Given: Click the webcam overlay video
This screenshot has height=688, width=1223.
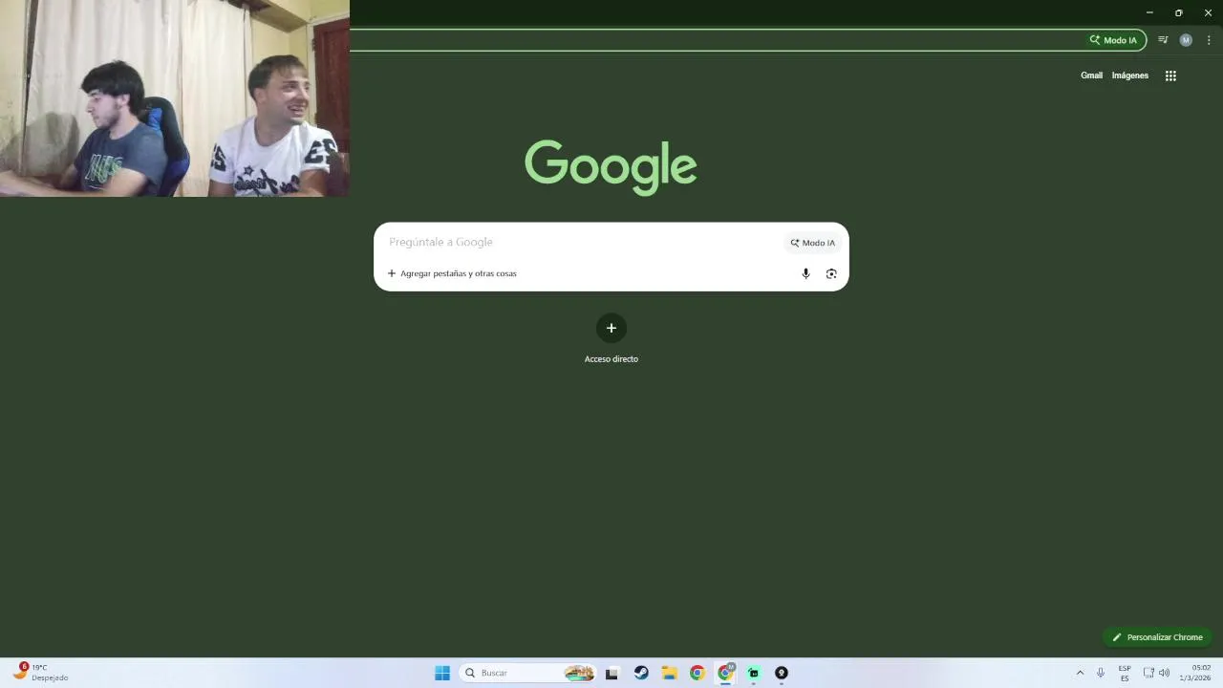Looking at the screenshot, I should click(x=175, y=98).
